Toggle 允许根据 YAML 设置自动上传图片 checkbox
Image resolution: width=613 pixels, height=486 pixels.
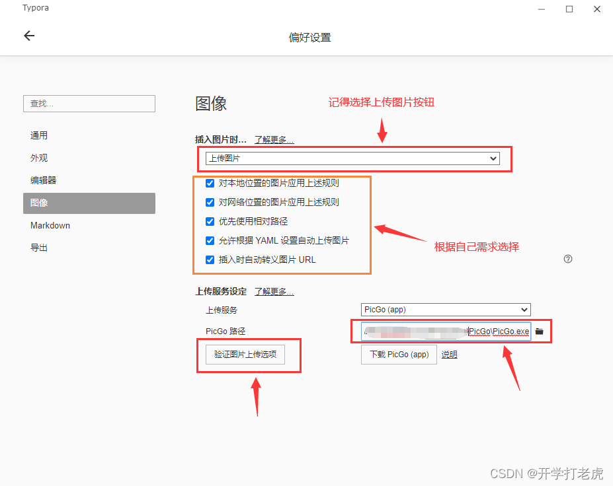tap(210, 240)
